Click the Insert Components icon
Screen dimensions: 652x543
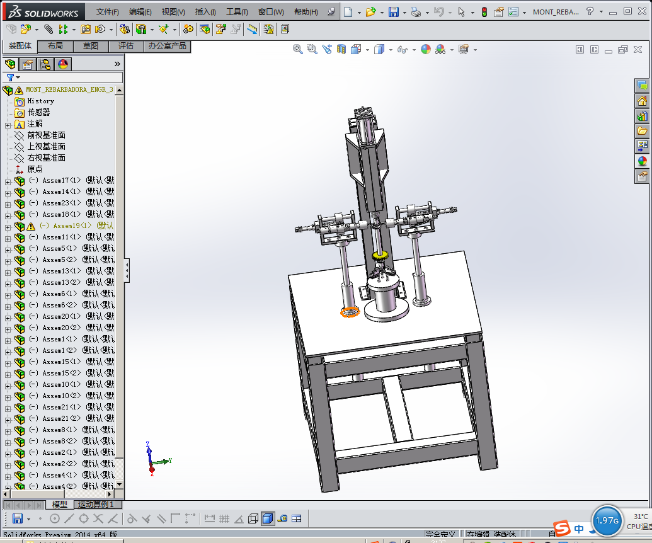pyautogui.click(x=25, y=29)
